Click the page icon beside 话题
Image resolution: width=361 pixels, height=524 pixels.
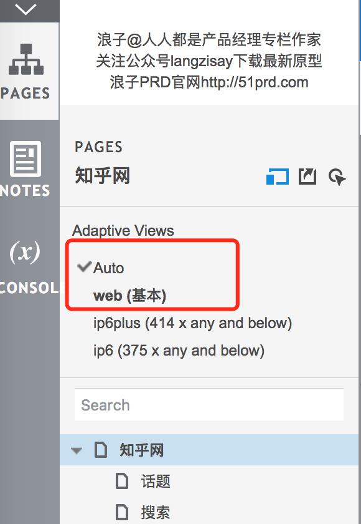121,481
